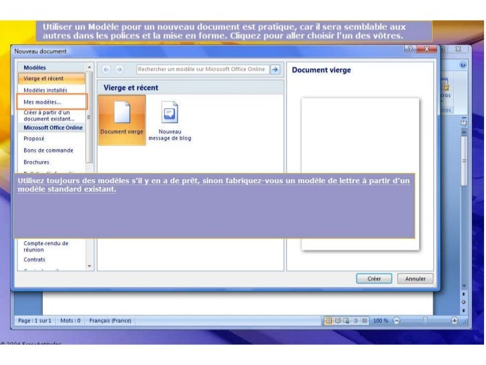Click the back arrow in template browser
486x365 pixels.
point(106,70)
